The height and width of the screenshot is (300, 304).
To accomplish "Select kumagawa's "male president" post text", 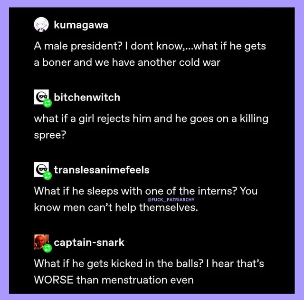I will click(x=150, y=54).
